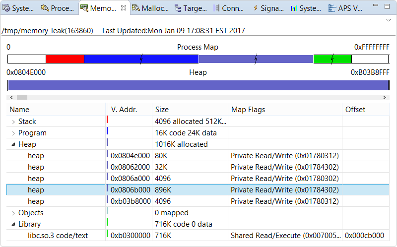Select the heap row at 0x0804e000
This screenshot has height=247, width=397.
(x=36, y=156)
